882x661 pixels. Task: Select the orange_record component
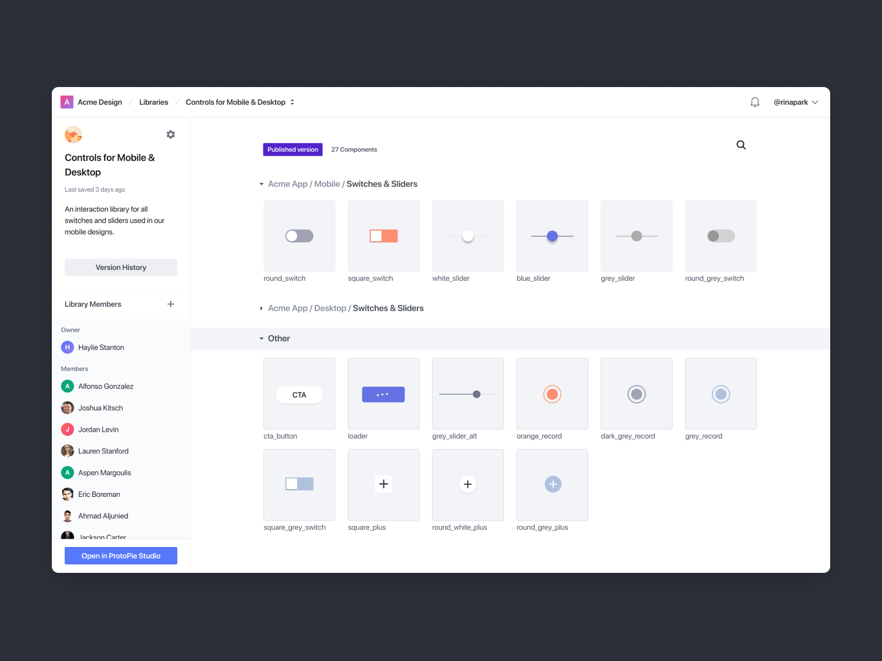click(x=552, y=394)
